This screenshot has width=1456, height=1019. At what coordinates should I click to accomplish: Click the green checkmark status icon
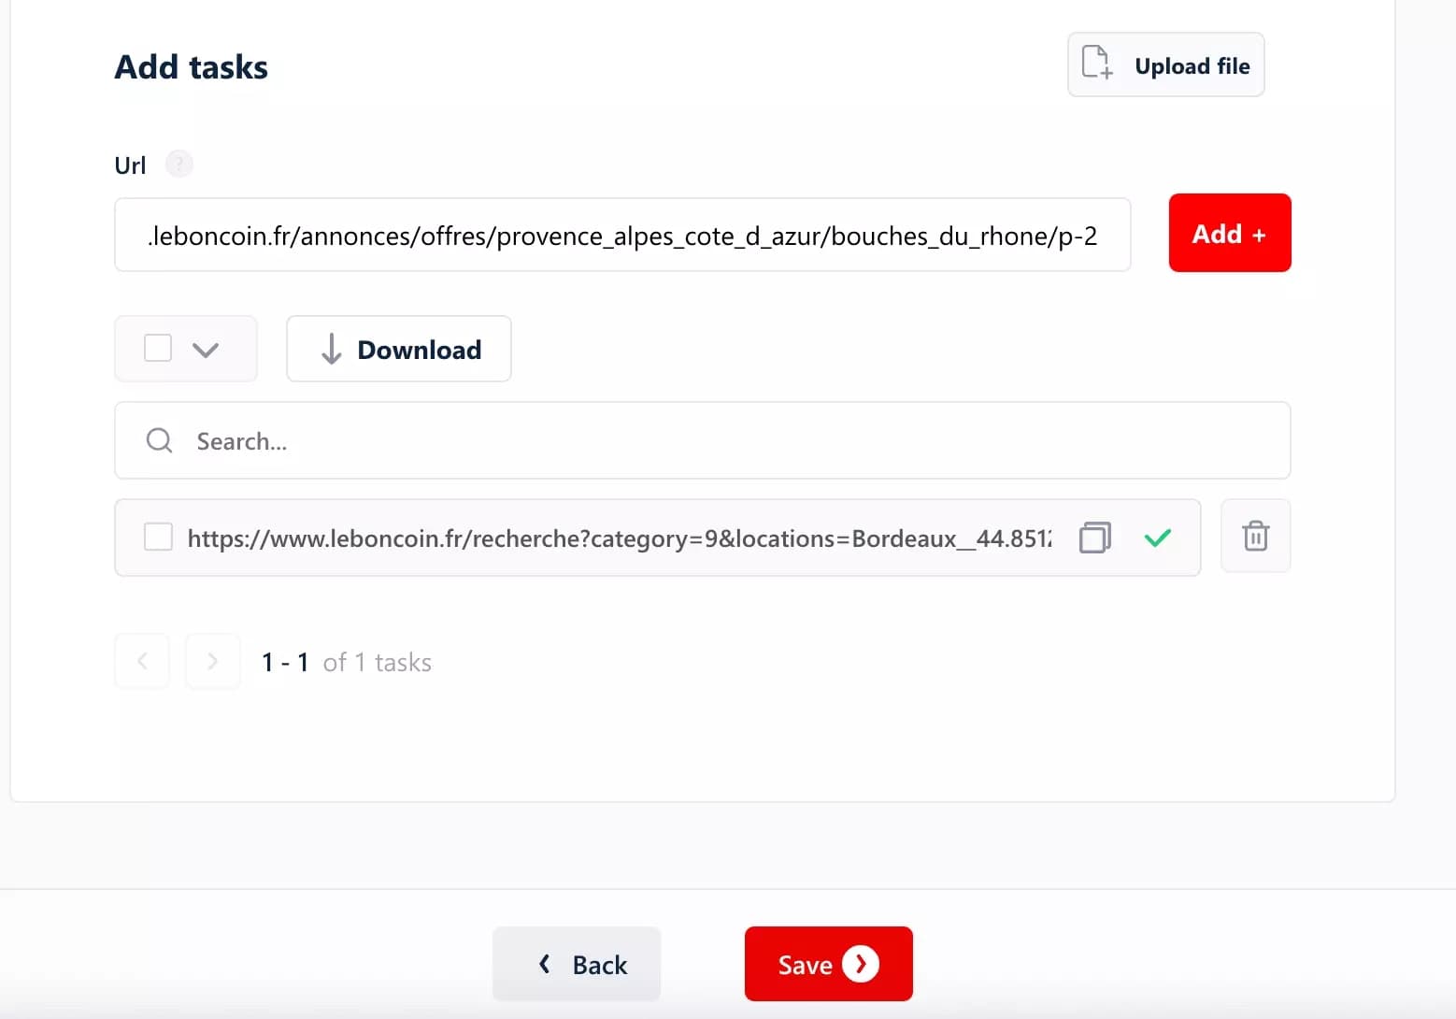(1157, 538)
